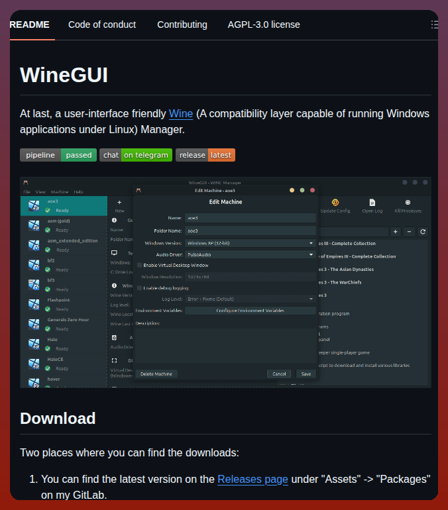Switch to the Code of conduct tab

[x=102, y=25]
